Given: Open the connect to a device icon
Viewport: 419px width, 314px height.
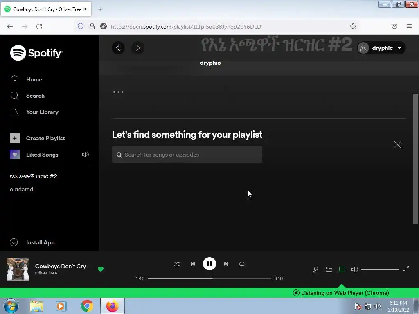Looking at the screenshot, I should coord(342,269).
